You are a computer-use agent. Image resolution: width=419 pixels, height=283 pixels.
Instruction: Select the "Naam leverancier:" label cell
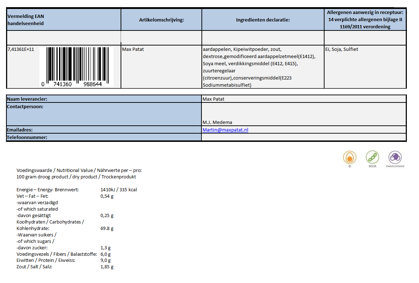click(x=104, y=99)
